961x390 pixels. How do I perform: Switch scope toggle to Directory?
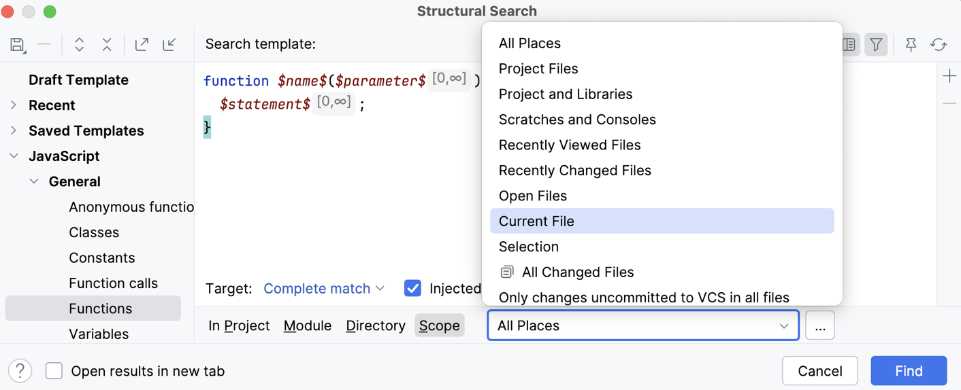tap(375, 325)
